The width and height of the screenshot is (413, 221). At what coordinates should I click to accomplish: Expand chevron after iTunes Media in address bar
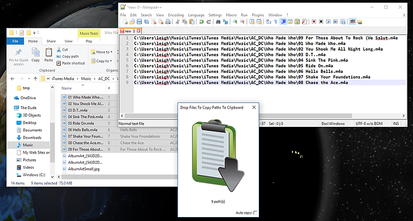[x=78, y=78]
